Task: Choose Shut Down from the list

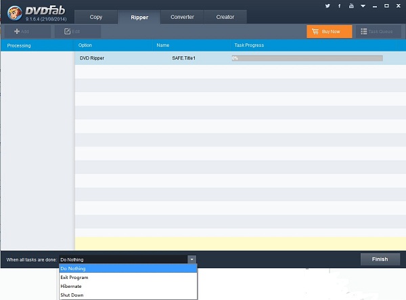Action: [128, 295]
